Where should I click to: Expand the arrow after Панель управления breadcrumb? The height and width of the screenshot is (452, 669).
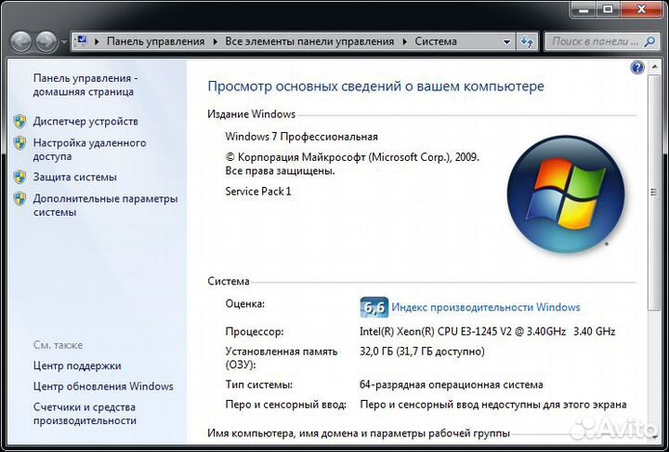click(215, 42)
